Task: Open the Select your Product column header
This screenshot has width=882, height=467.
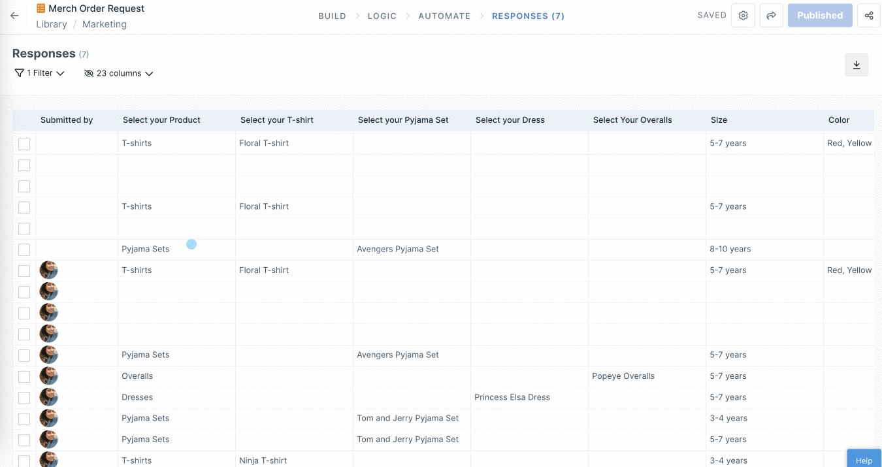Action: [161, 120]
